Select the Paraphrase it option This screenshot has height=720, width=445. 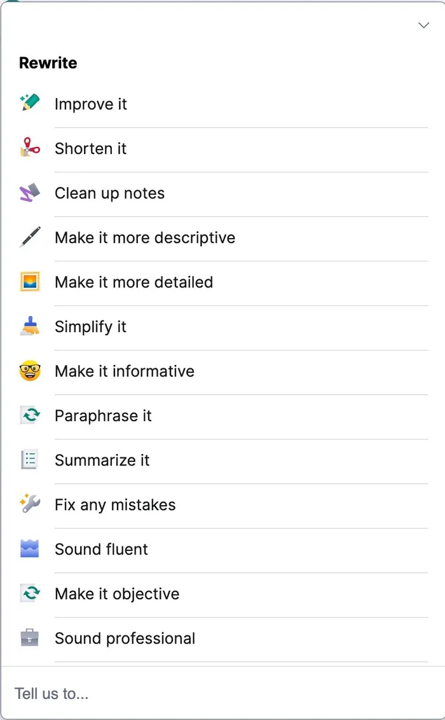[103, 416]
